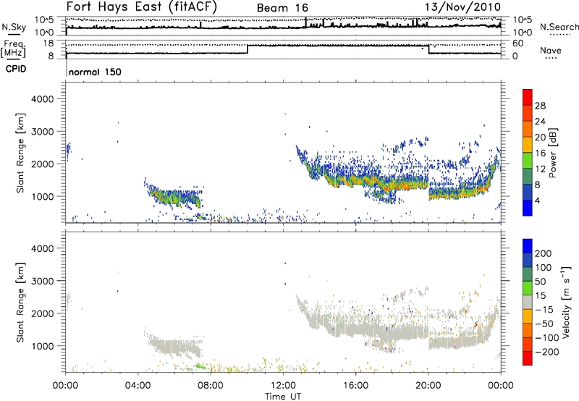579x401 pixels.
Task: Click the '12' power scale value
Action: coord(540,169)
